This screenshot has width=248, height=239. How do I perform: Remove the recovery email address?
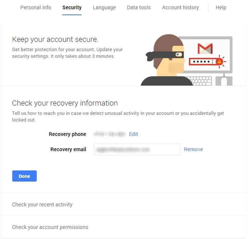click(x=193, y=149)
